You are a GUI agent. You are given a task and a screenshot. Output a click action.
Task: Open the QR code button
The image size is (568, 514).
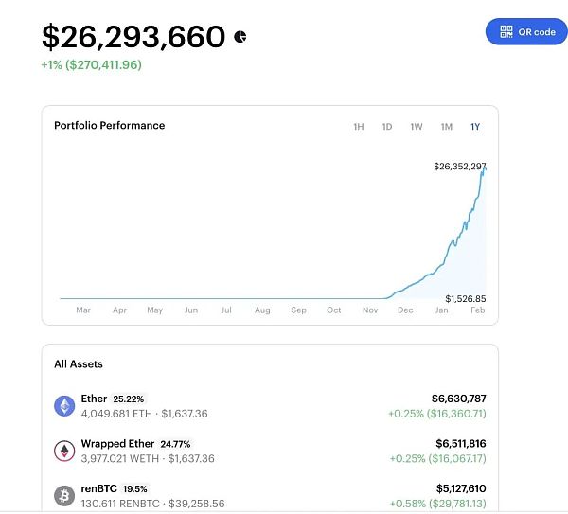526,31
